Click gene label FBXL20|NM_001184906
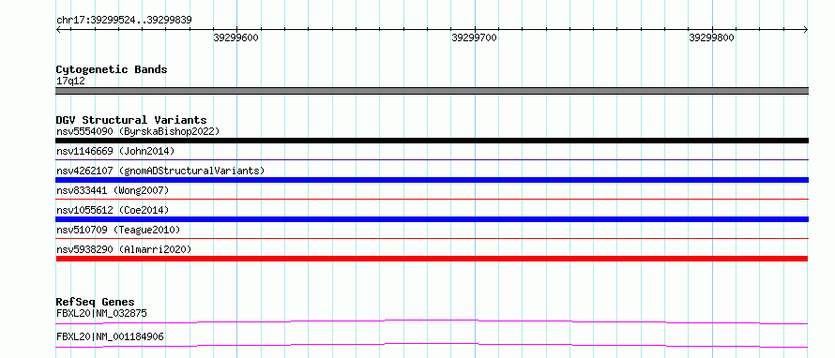Viewport: 835px width, 358px height. click(110, 336)
